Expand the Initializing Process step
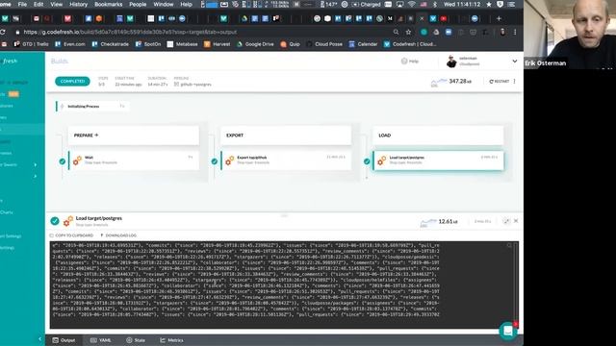 92,107
